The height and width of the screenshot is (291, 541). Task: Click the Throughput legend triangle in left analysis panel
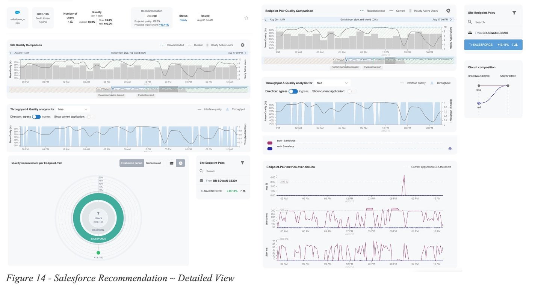click(227, 109)
